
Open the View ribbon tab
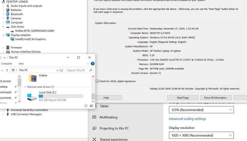[x=21, y=64]
